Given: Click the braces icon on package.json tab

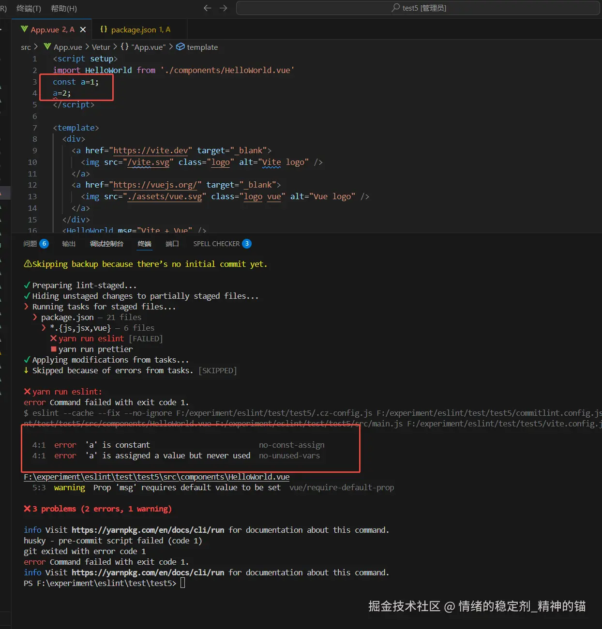Looking at the screenshot, I should [x=104, y=29].
